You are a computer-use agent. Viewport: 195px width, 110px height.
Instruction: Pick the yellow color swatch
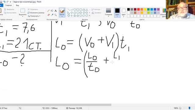point(145,9)
